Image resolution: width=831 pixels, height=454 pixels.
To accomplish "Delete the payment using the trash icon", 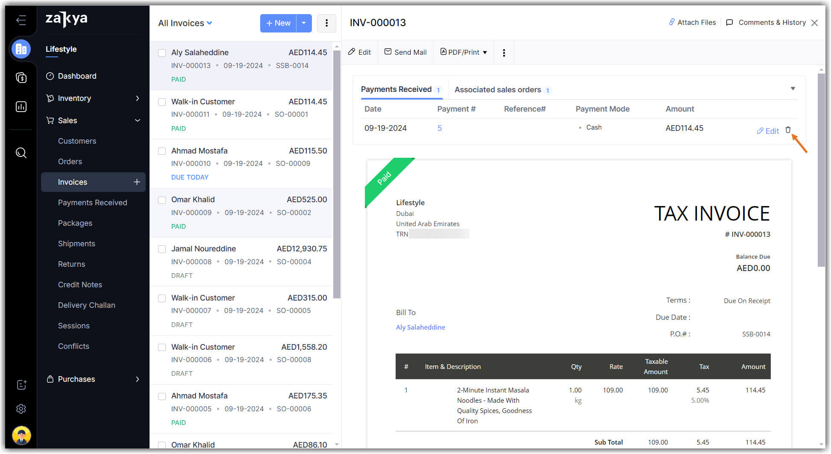I will [x=788, y=130].
